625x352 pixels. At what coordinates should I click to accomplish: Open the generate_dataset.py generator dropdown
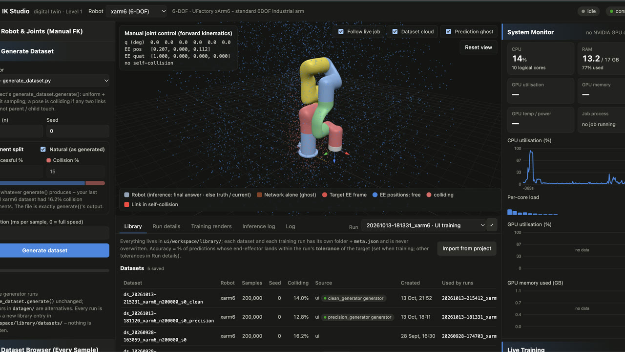55,80
